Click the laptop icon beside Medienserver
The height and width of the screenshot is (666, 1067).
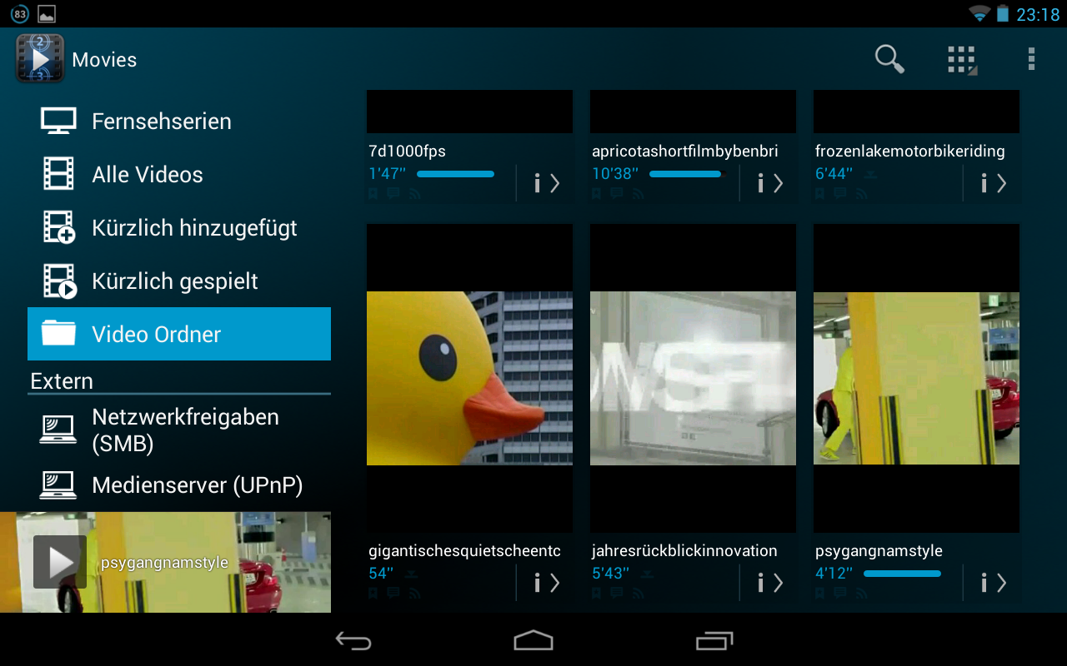click(x=59, y=485)
